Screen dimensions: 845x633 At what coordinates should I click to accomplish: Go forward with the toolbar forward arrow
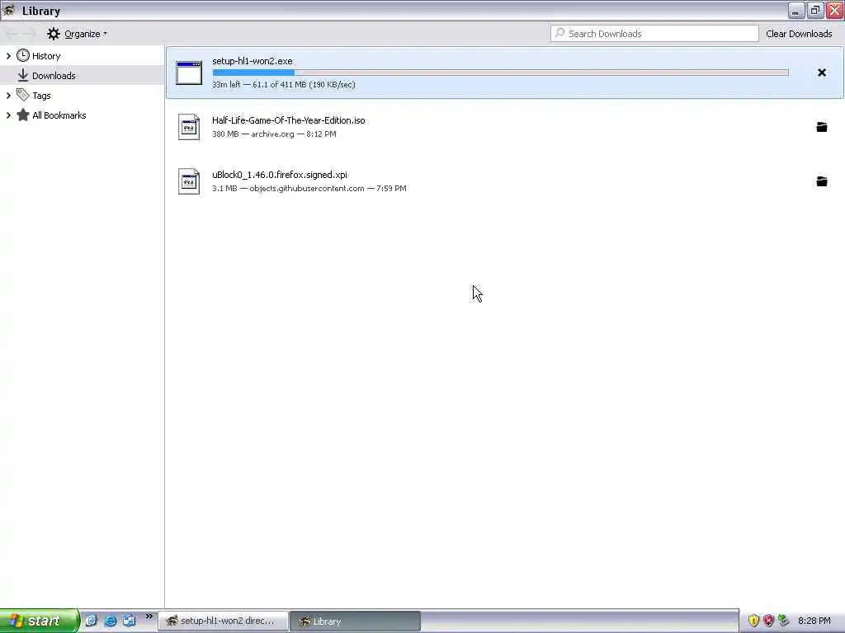coord(30,34)
